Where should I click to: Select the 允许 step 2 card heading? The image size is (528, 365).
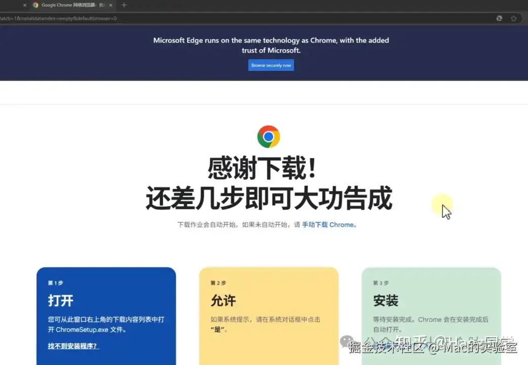pyautogui.click(x=223, y=300)
